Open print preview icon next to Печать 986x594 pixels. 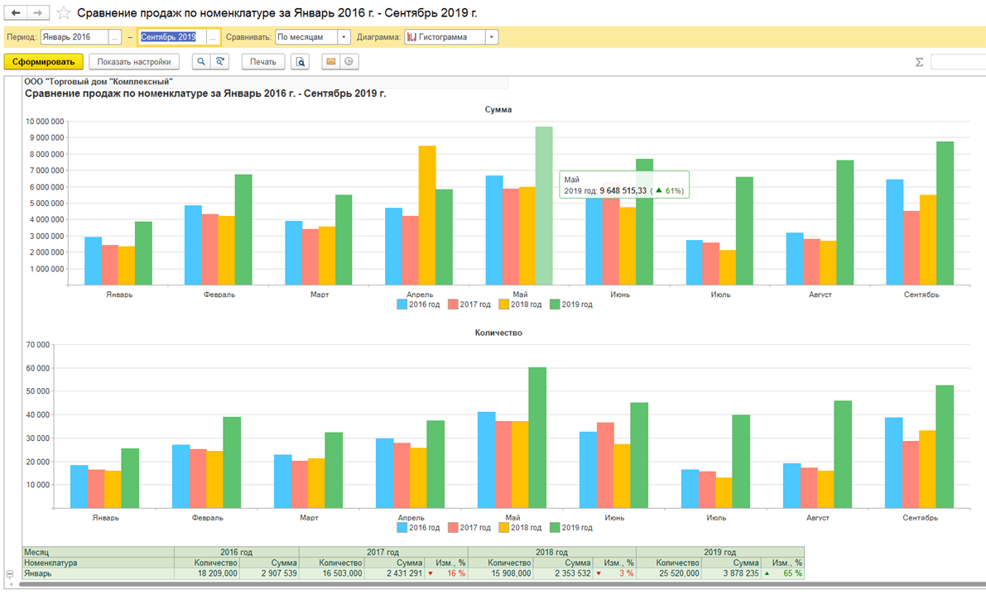[301, 62]
